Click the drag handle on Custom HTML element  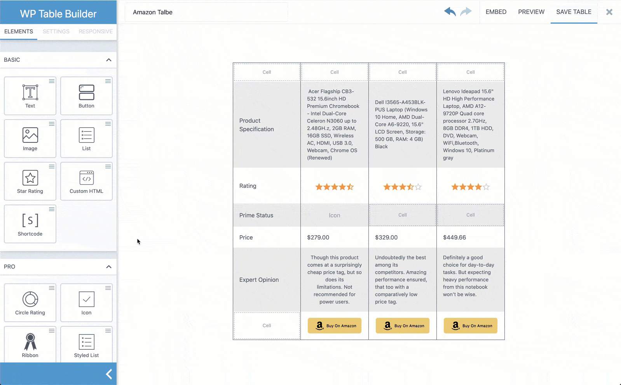point(108,166)
